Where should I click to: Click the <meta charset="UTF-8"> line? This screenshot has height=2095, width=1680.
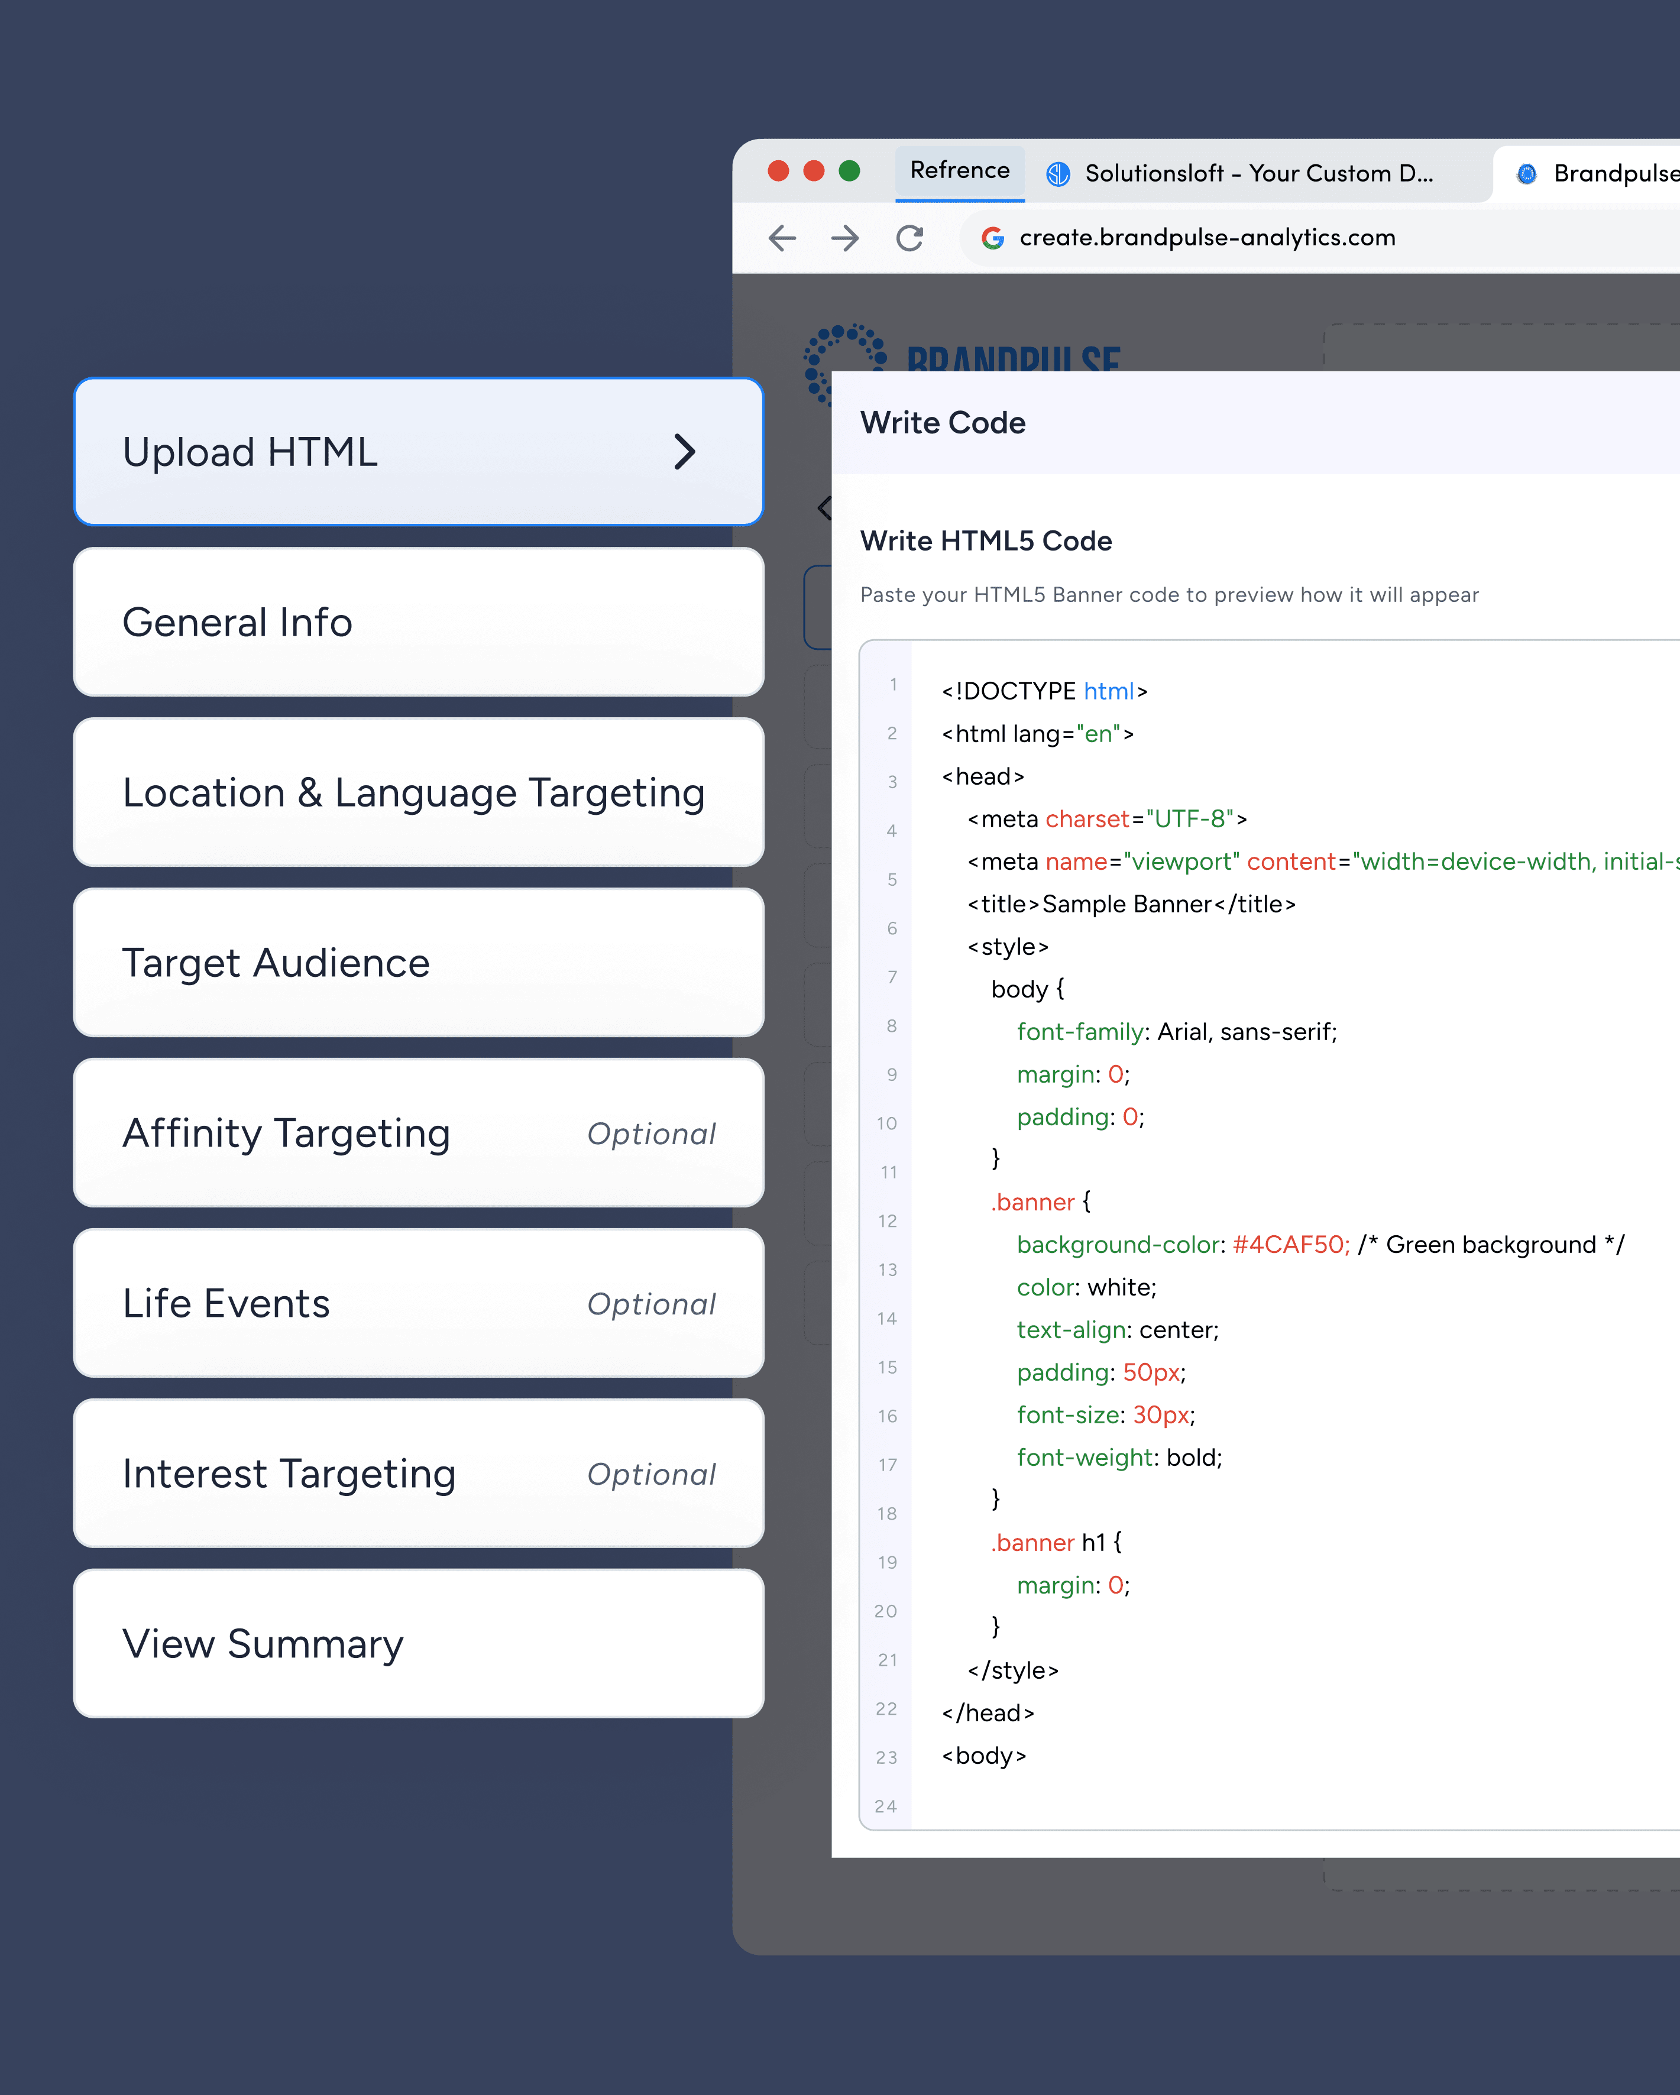1107,819
